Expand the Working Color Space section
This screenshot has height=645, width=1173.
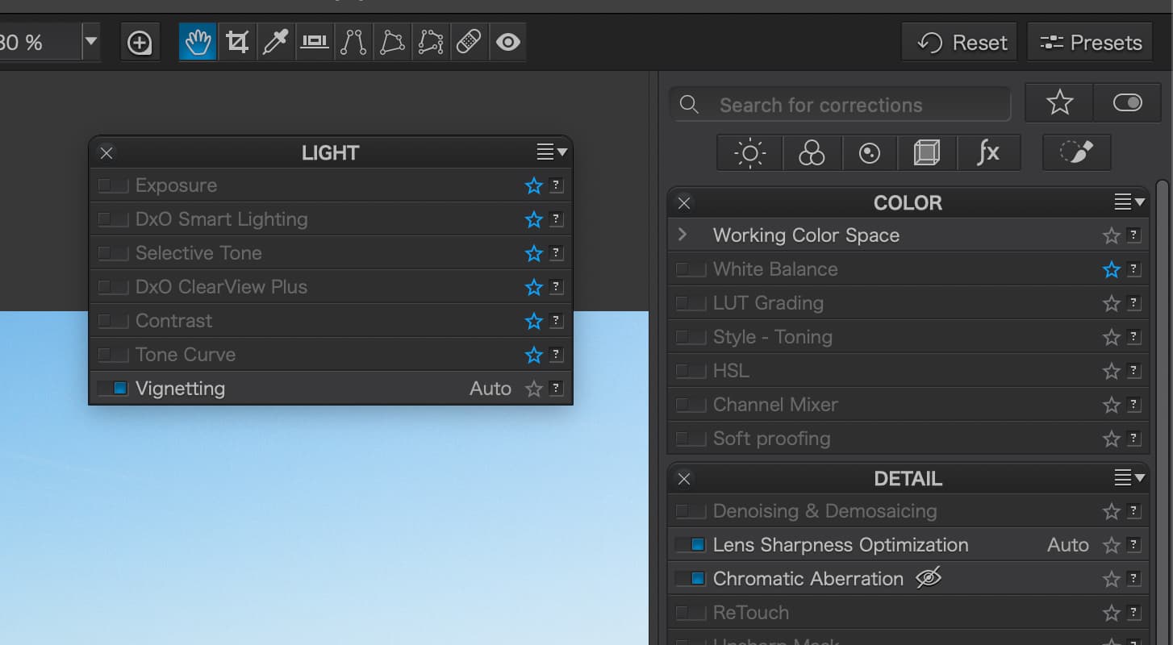(683, 235)
